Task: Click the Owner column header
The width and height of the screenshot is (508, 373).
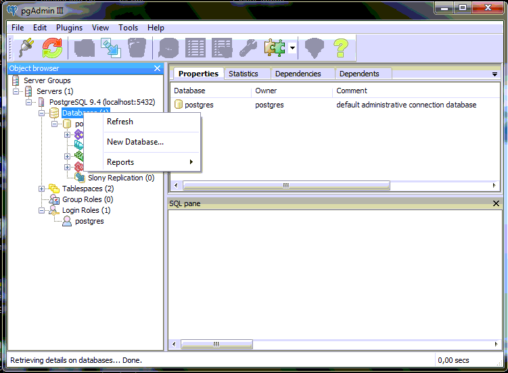Action: coord(292,91)
